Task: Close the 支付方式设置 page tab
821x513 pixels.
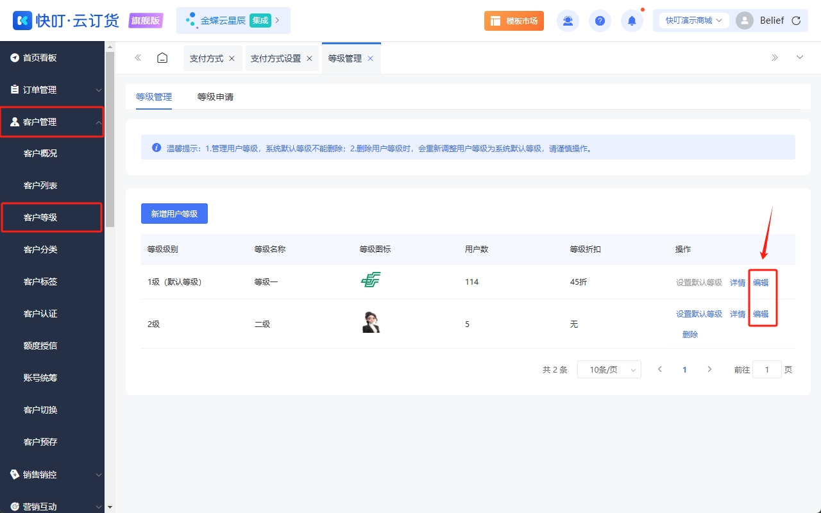Action: point(309,58)
